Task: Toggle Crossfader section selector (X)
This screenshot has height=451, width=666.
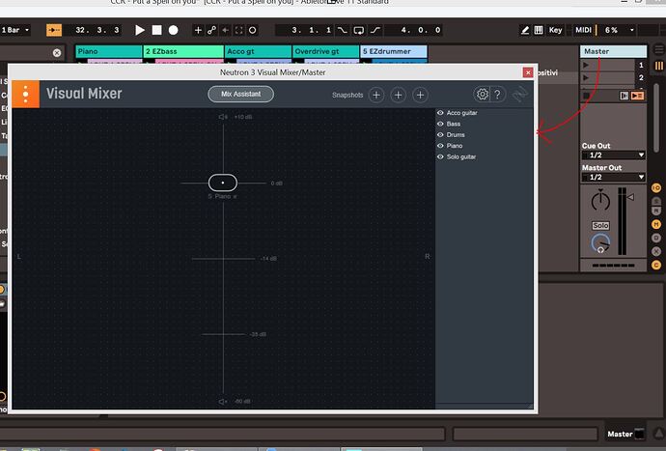Action: (x=656, y=251)
